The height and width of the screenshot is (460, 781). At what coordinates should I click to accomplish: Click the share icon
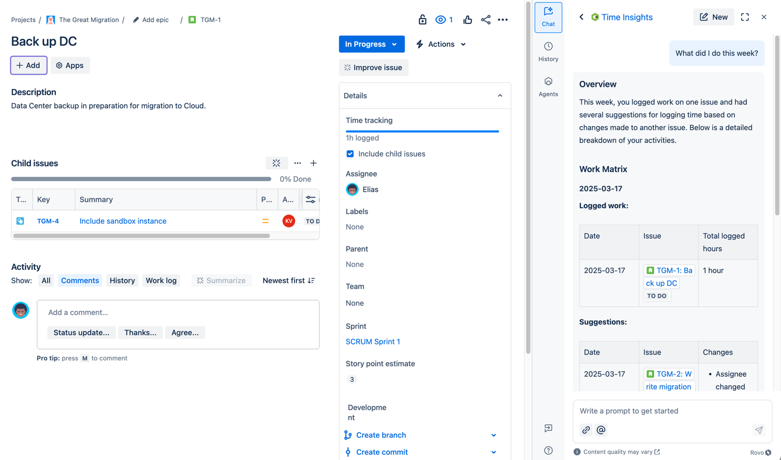pos(485,20)
